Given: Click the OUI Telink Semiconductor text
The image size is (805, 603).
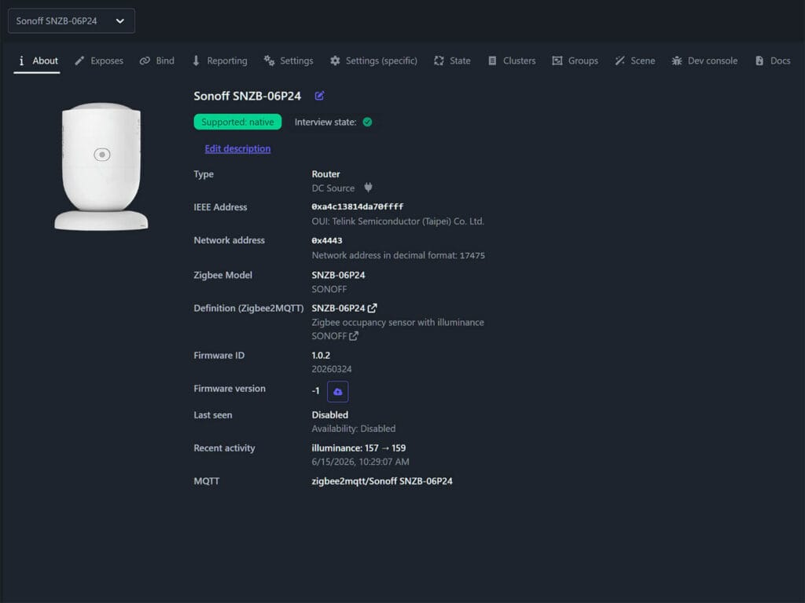Looking at the screenshot, I should 398,221.
